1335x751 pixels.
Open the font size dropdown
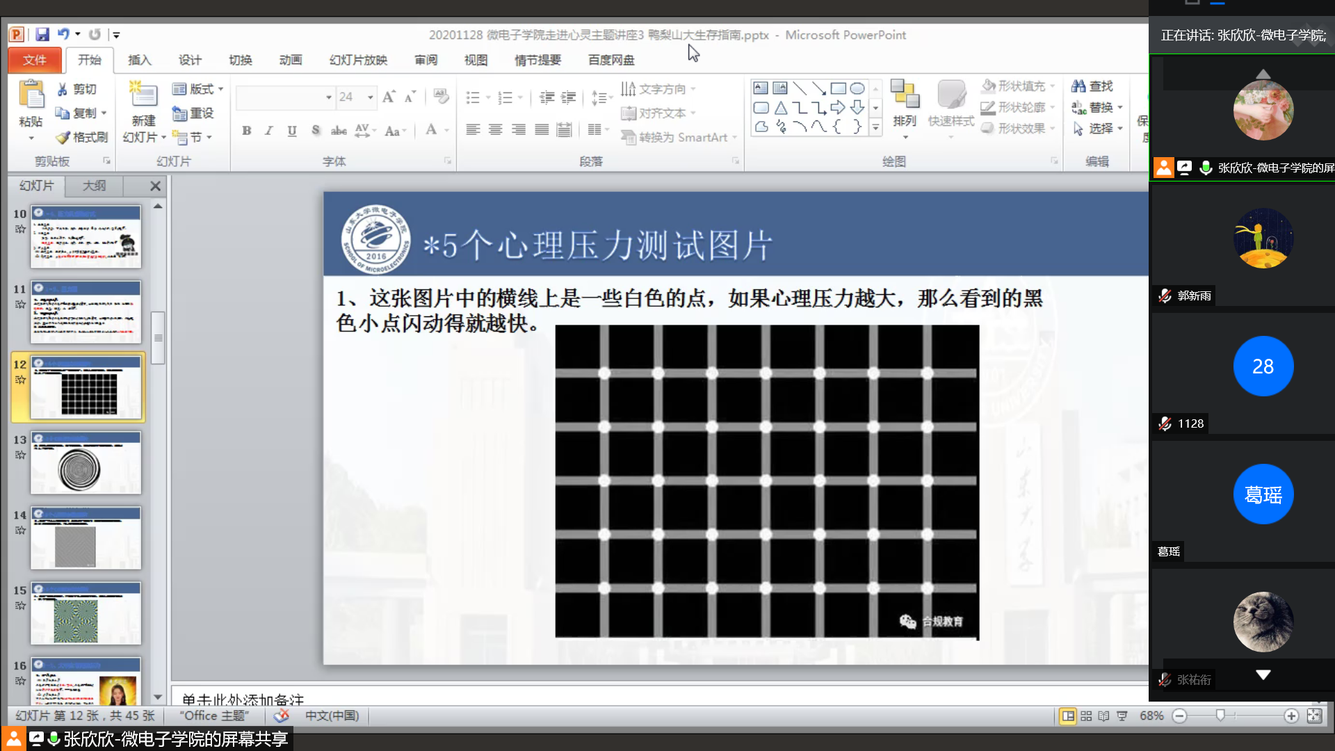371,97
